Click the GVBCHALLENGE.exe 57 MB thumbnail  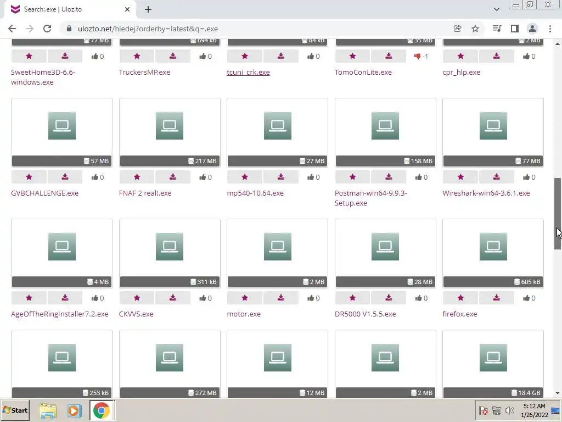(61, 132)
